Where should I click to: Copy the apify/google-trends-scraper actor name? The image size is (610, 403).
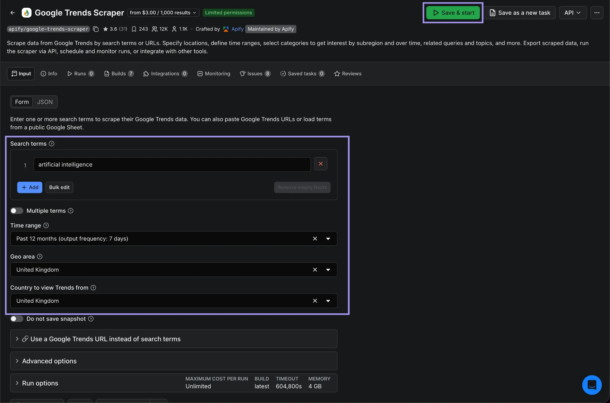[96, 29]
